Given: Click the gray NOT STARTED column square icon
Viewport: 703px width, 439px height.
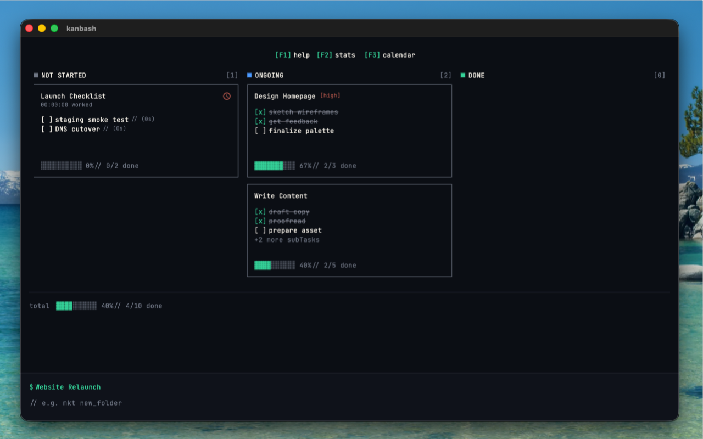Looking at the screenshot, I should coord(36,75).
